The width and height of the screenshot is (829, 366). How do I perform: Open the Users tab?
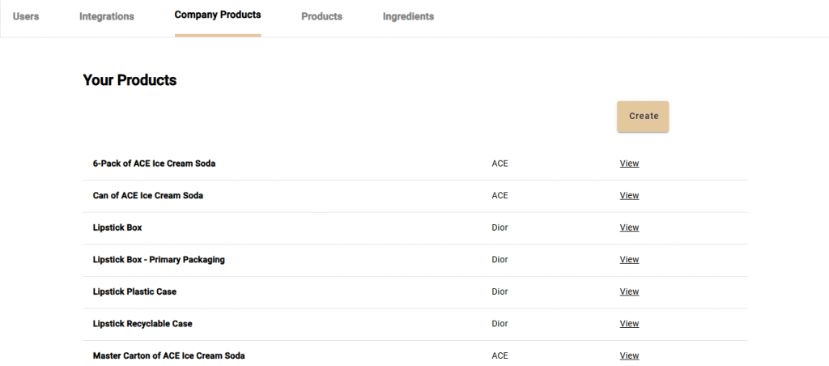pyautogui.click(x=26, y=16)
